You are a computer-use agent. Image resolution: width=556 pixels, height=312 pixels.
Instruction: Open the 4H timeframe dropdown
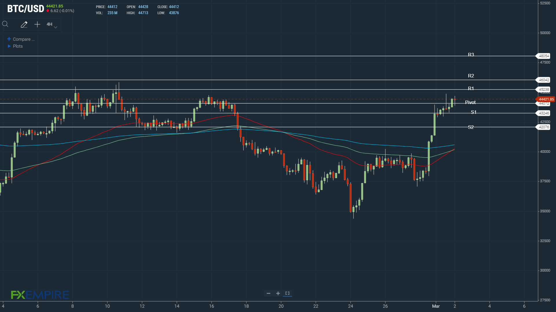coord(52,25)
